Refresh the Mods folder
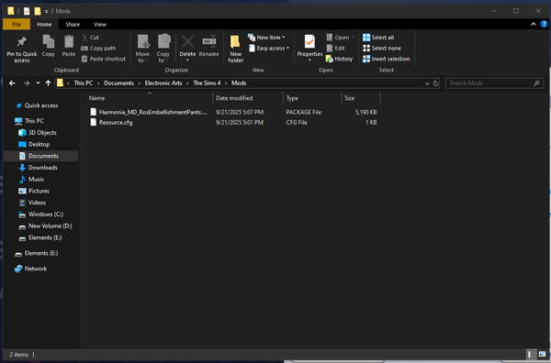This screenshot has width=551, height=363. [x=435, y=83]
